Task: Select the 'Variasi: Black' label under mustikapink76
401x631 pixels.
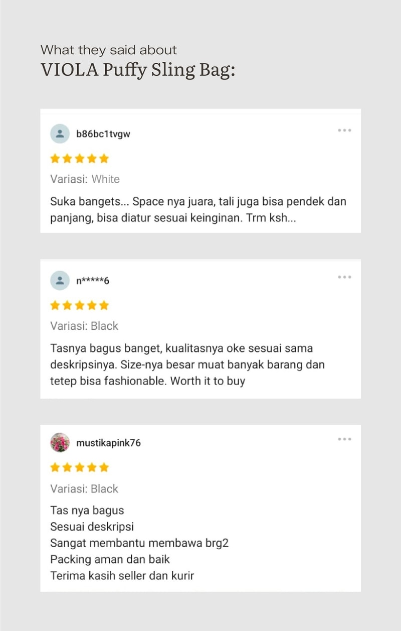Action: click(84, 488)
